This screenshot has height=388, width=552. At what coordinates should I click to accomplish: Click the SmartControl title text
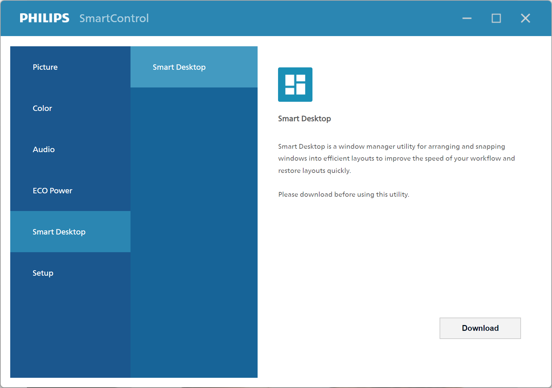point(114,18)
